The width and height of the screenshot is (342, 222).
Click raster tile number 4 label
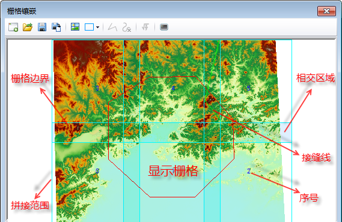pos(173,88)
